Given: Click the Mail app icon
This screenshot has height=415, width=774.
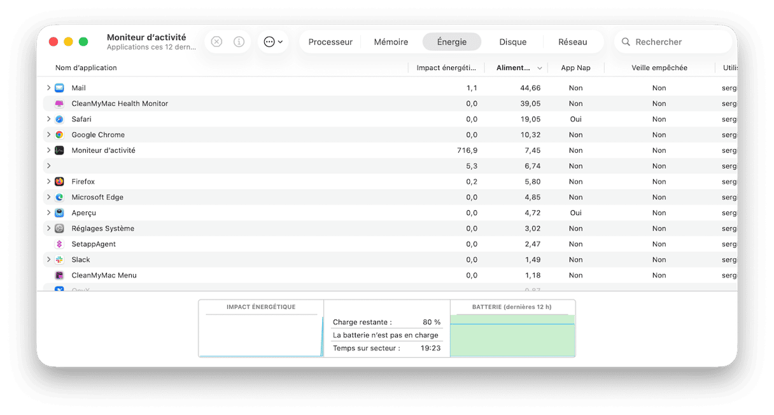Looking at the screenshot, I should click(59, 88).
